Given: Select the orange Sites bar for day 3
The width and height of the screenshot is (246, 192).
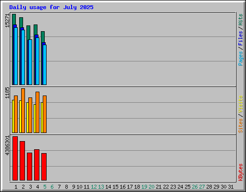Looking at the screenshot, I should point(30,115).
